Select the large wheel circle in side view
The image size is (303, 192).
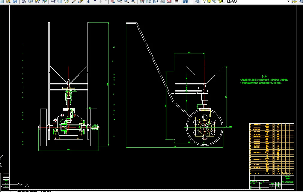205,127
